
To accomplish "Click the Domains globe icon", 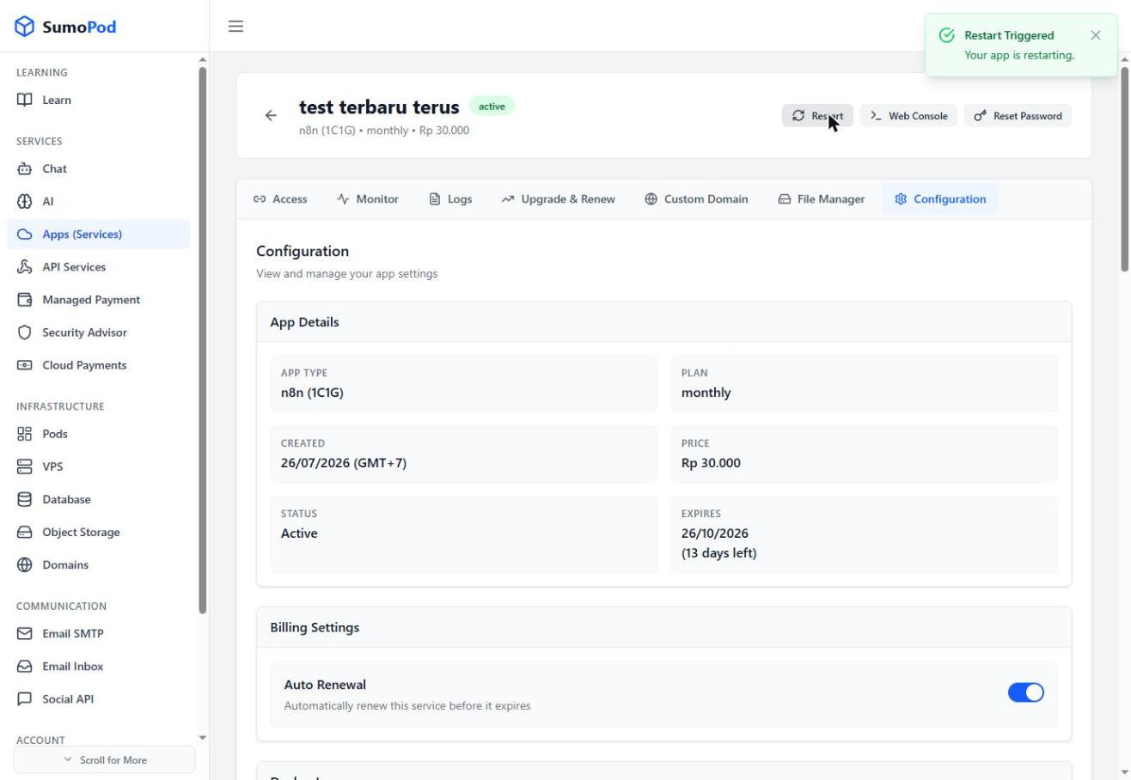I will [x=25, y=564].
